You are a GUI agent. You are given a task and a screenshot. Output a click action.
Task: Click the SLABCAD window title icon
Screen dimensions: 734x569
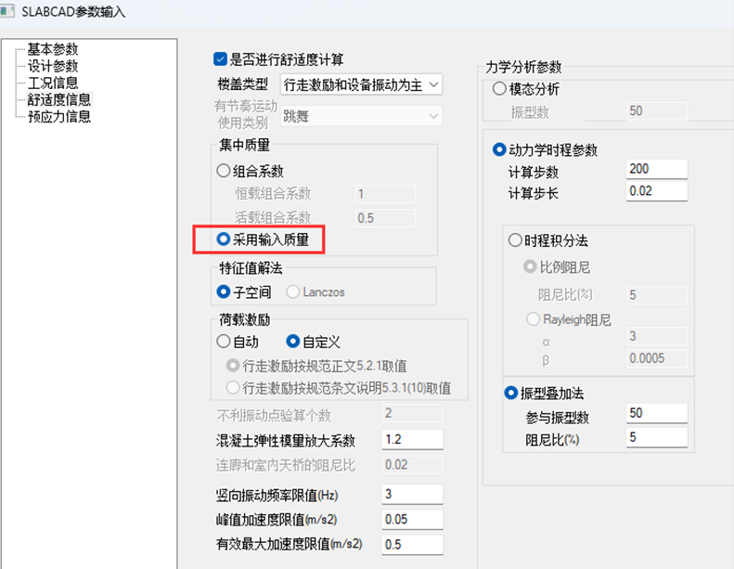(x=7, y=11)
